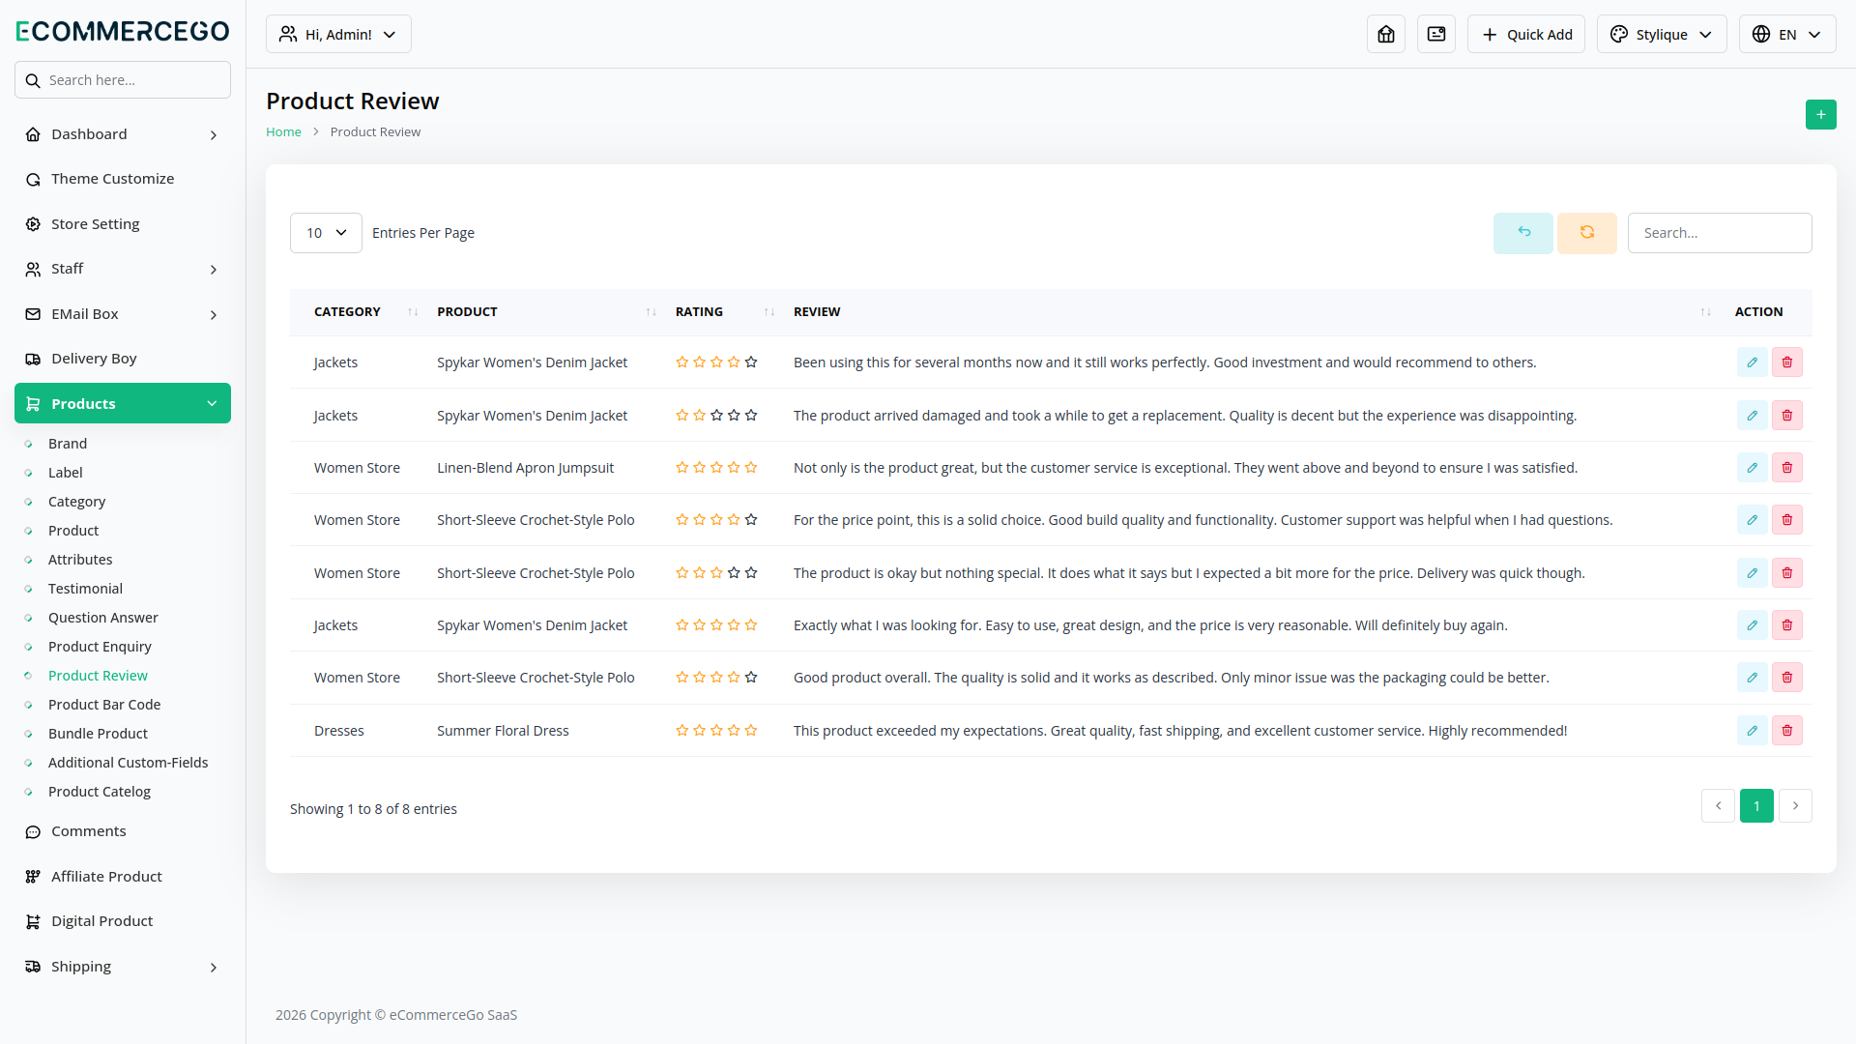1856x1044 pixels.
Task: Go to next page arrow in pagination
Action: tap(1795, 806)
